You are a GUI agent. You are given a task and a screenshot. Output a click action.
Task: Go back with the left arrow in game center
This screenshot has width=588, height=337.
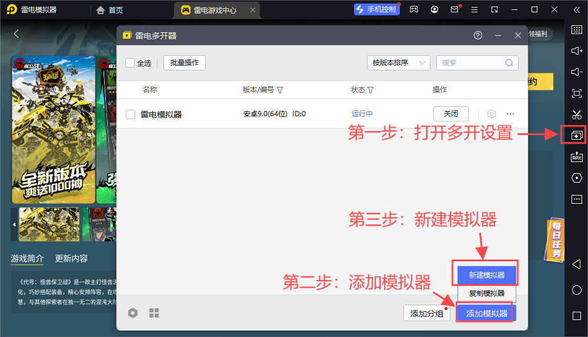click(16, 33)
